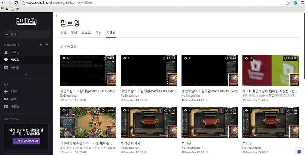
Task: Click Hearthstone game icon on 10:10 video
Action: [x=294, y=132]
